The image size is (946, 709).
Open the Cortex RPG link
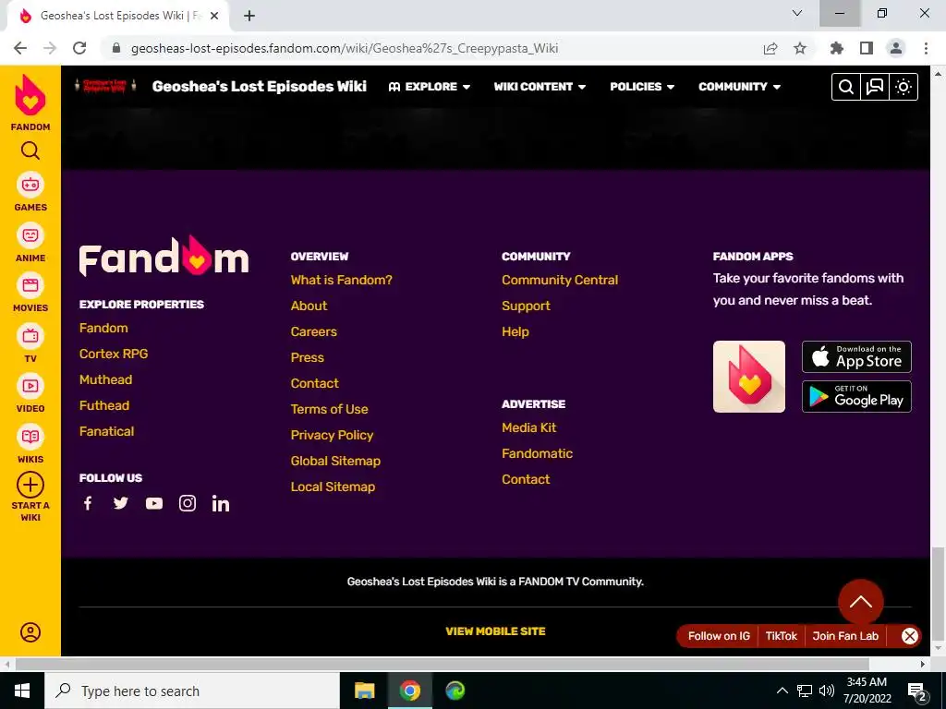(x=114, y=354)
